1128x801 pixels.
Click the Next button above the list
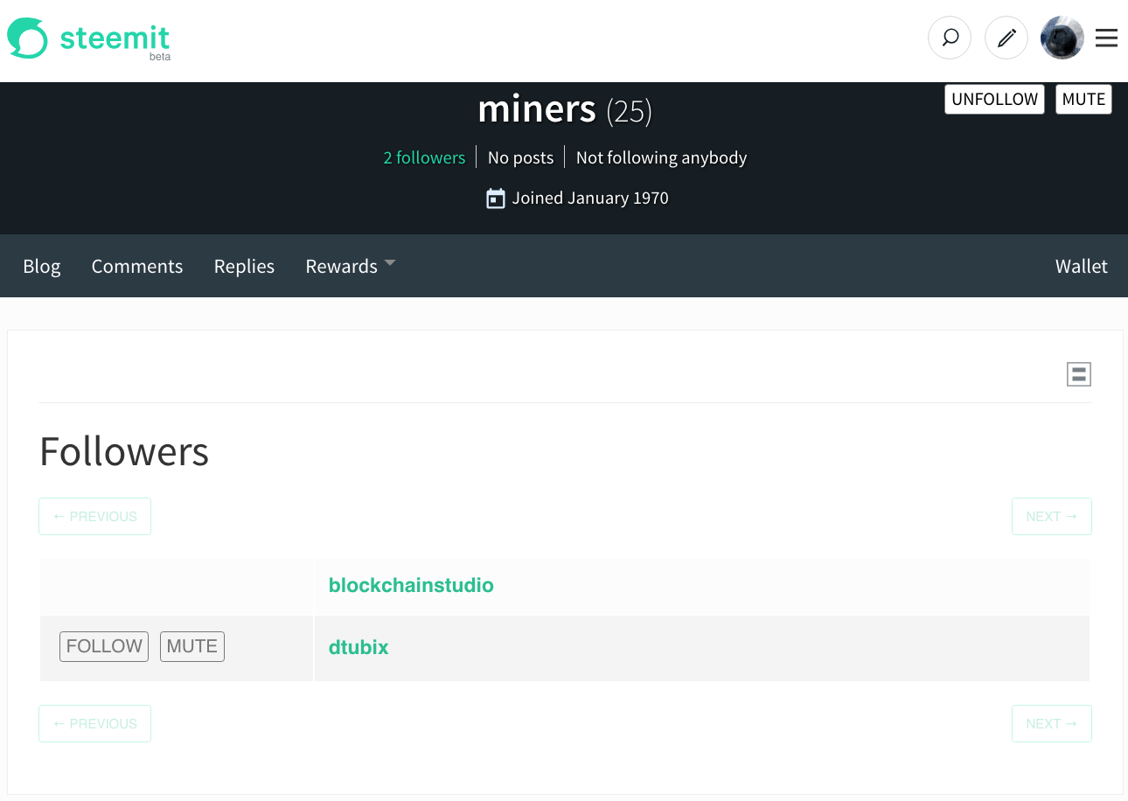point(1052,516)
